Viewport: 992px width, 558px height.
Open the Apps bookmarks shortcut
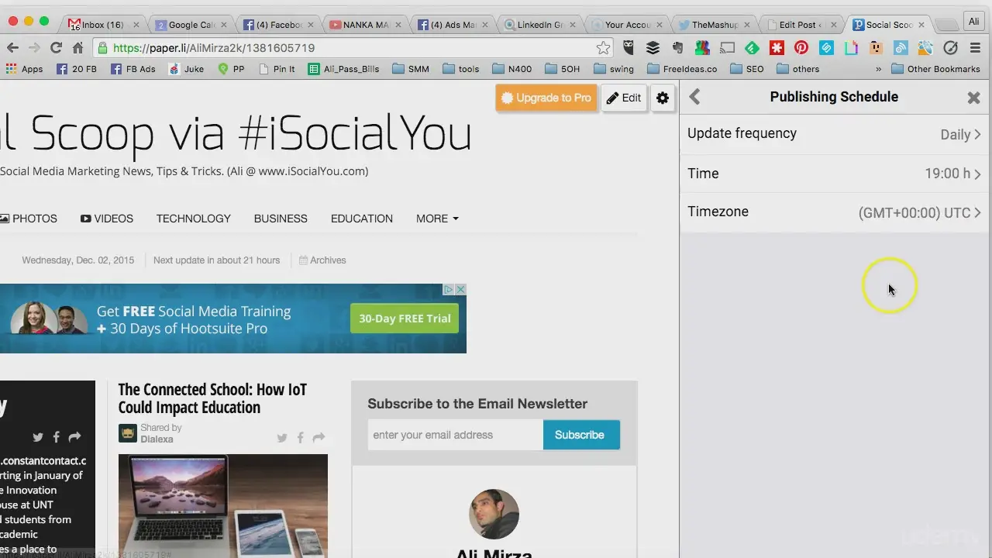(24, 69)
